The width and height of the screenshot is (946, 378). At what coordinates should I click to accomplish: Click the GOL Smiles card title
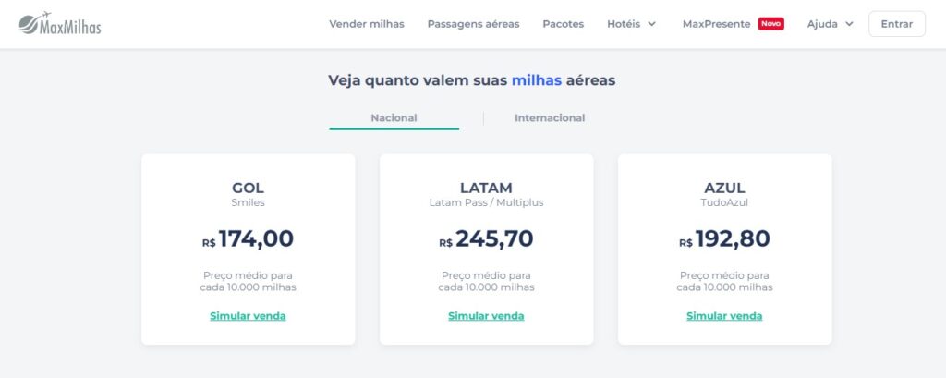click(x=248, y=189)
